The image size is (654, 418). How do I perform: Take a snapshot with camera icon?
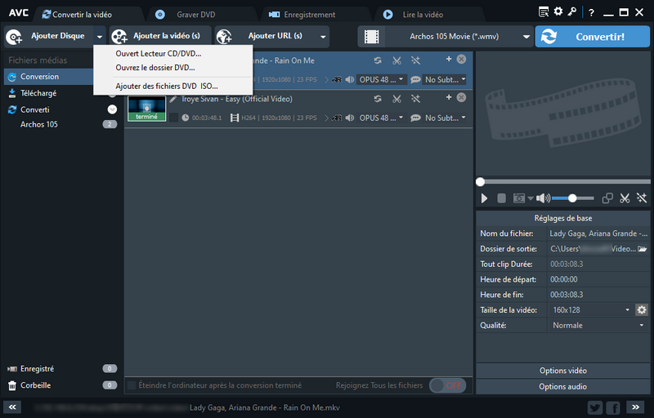pyautogui.click(x=519, y=198)
